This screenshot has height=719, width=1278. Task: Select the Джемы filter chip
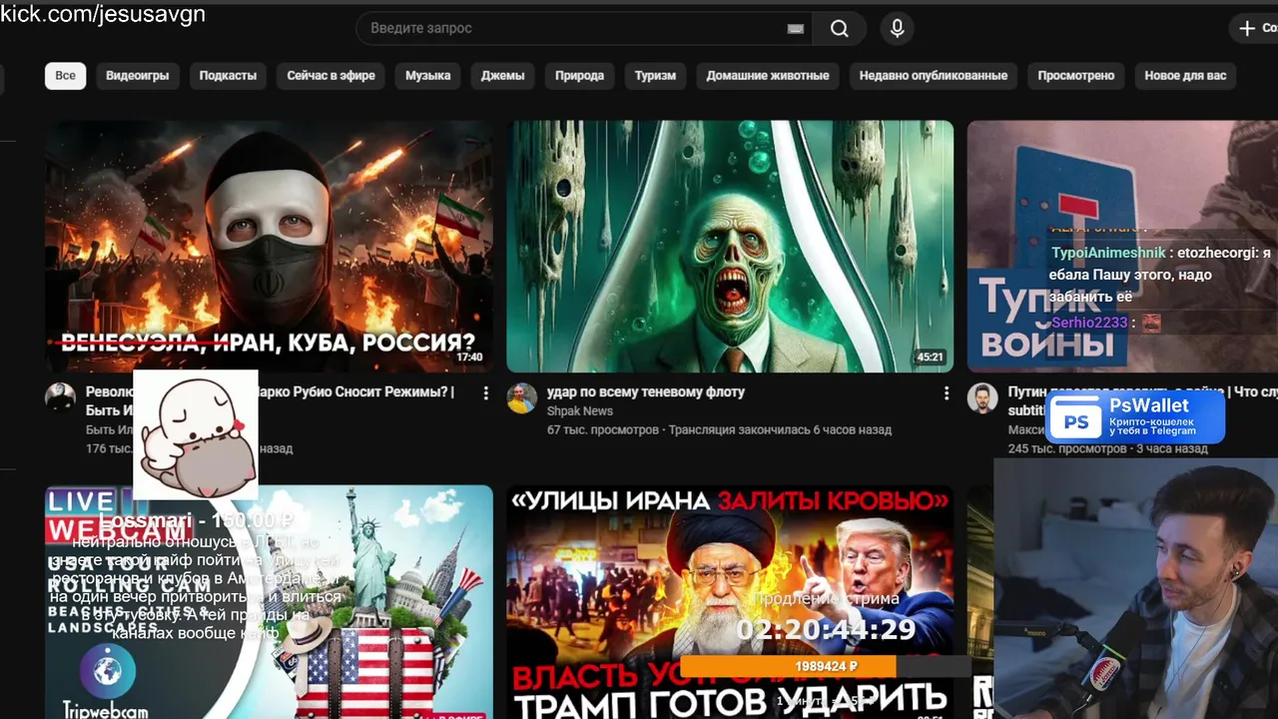502,76
